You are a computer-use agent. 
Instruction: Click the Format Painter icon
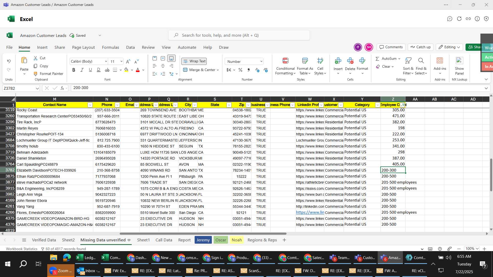[36, 74]
